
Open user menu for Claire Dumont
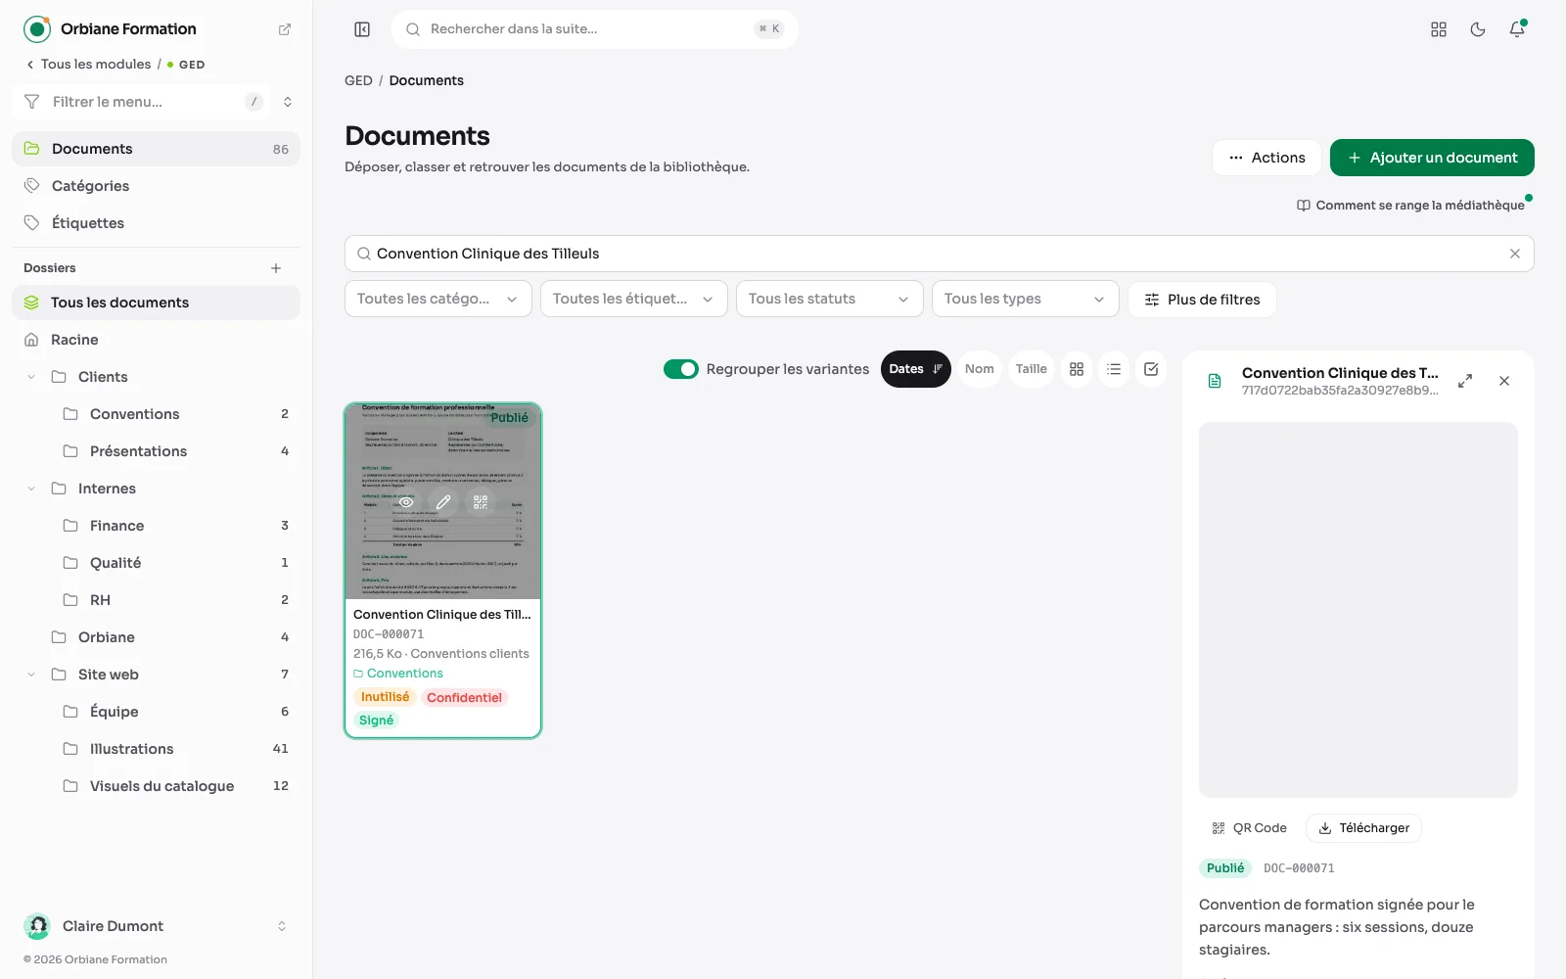(157, 926)
